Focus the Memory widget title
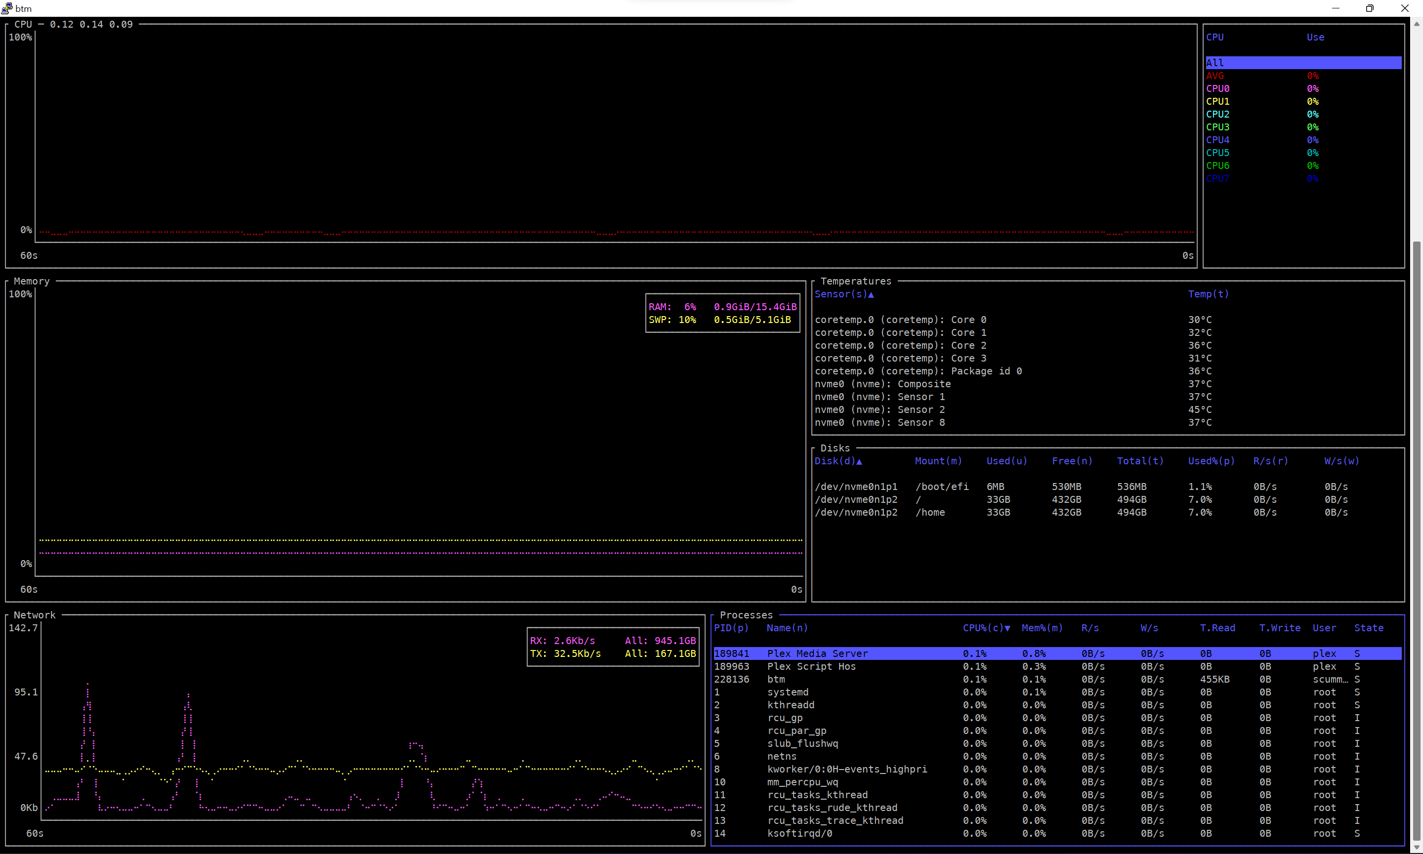 tap(32, 282)
